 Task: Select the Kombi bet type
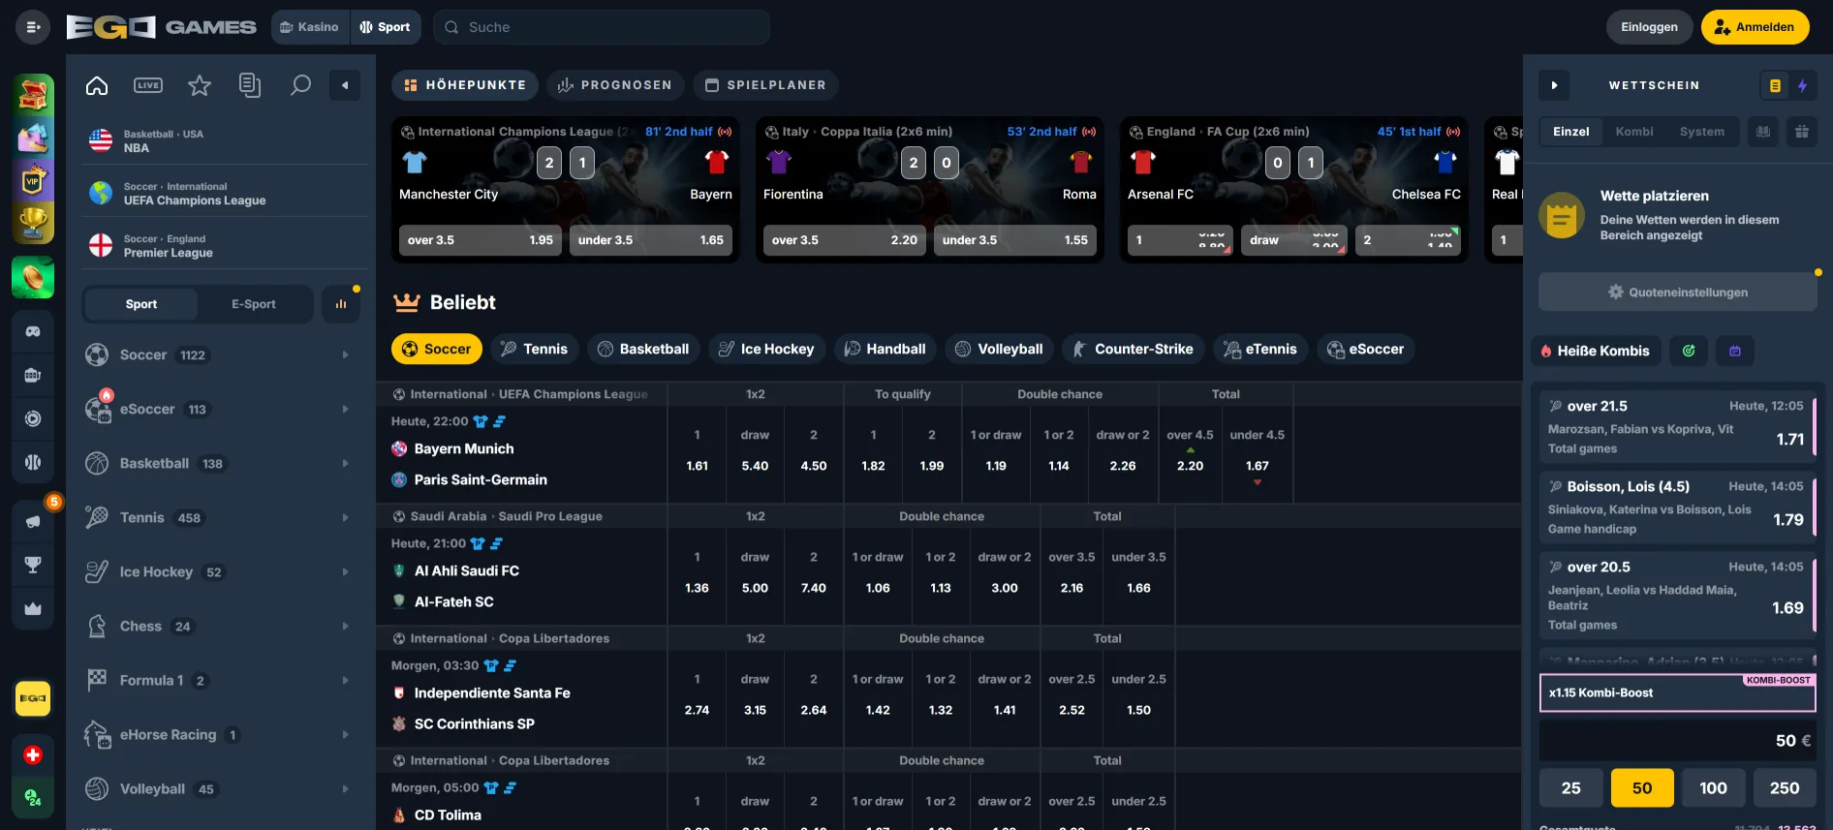(x=1634, y=132)
